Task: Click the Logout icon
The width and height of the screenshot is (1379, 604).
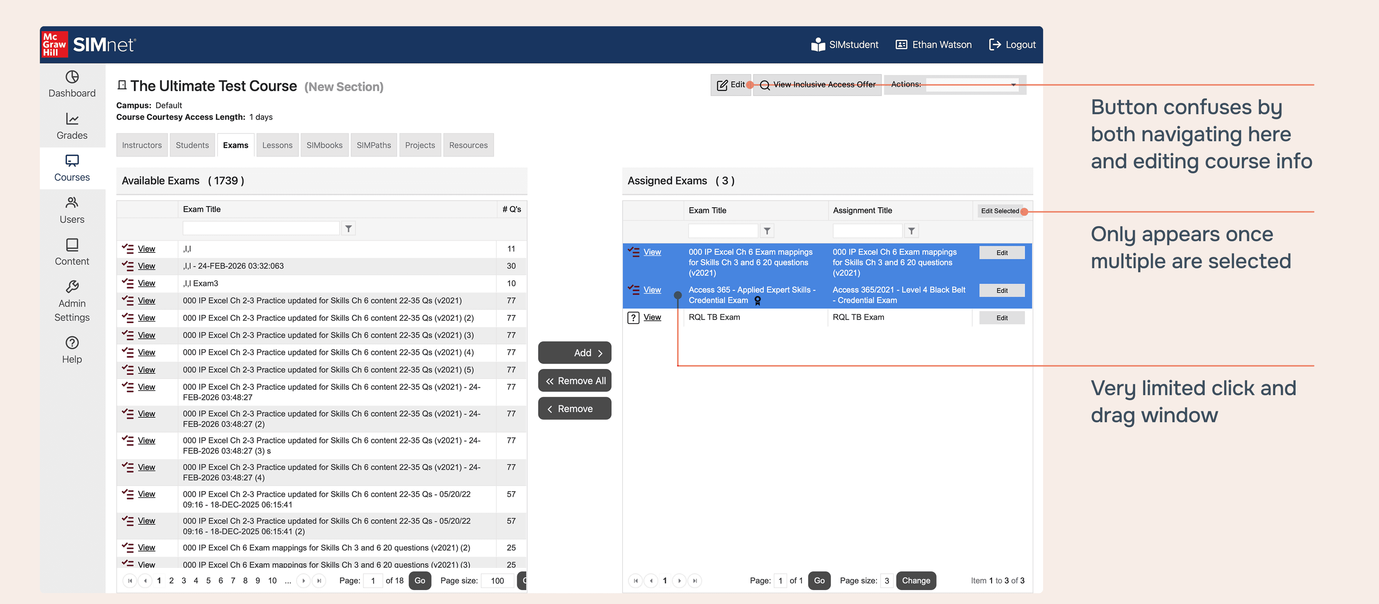Action: [995, 45]
